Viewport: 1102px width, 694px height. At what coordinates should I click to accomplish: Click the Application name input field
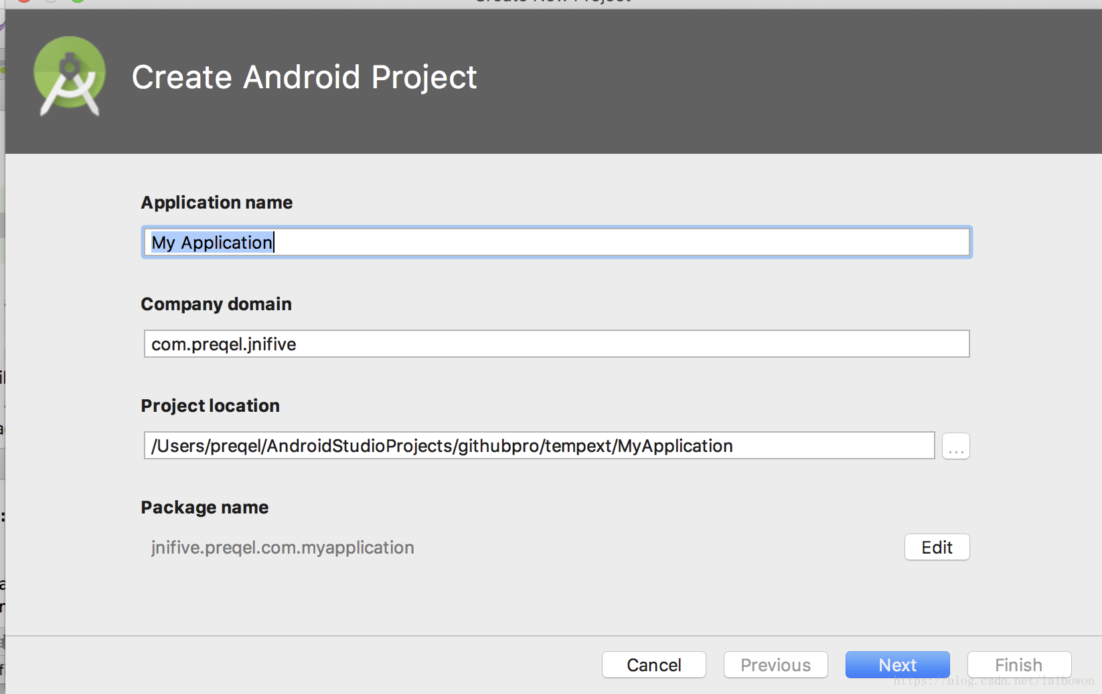coord(556,242)
